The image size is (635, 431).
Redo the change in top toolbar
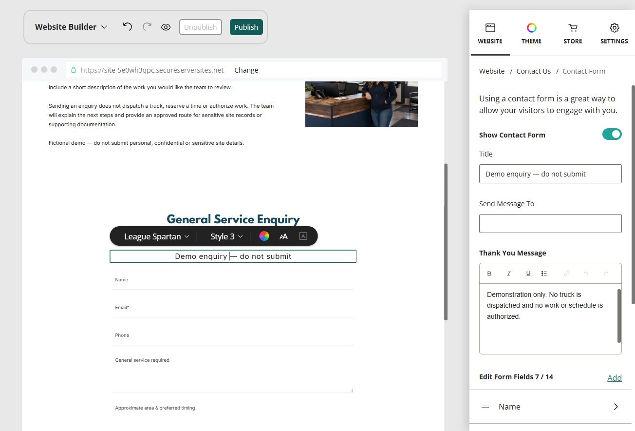coord(147,27)
